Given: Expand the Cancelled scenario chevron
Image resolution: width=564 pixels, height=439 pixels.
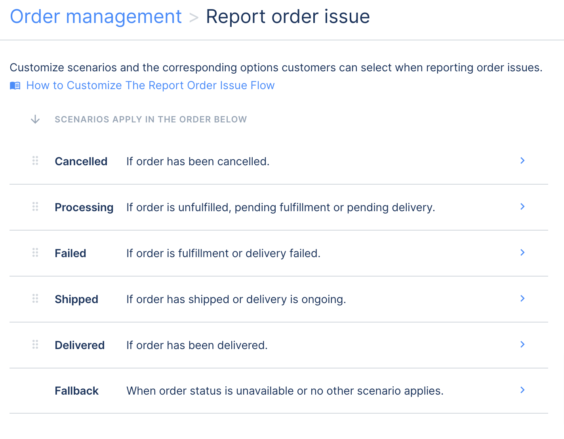Looking at the screenshot, I should coord(522,160).
